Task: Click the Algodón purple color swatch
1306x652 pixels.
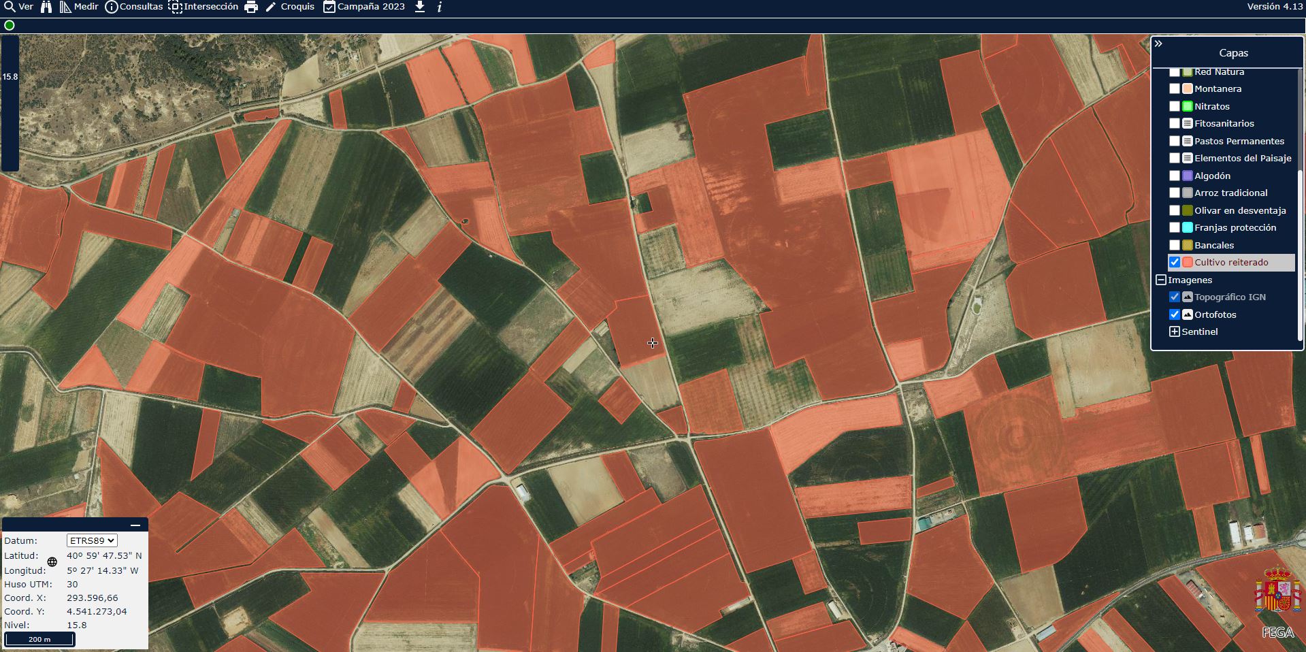Action: click(x=1188, y=176)
